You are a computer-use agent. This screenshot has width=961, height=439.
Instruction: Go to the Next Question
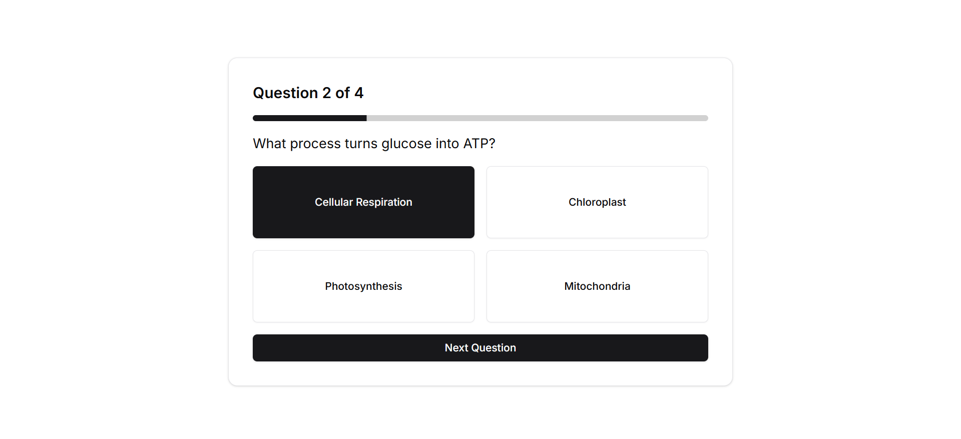click(480, 348)
